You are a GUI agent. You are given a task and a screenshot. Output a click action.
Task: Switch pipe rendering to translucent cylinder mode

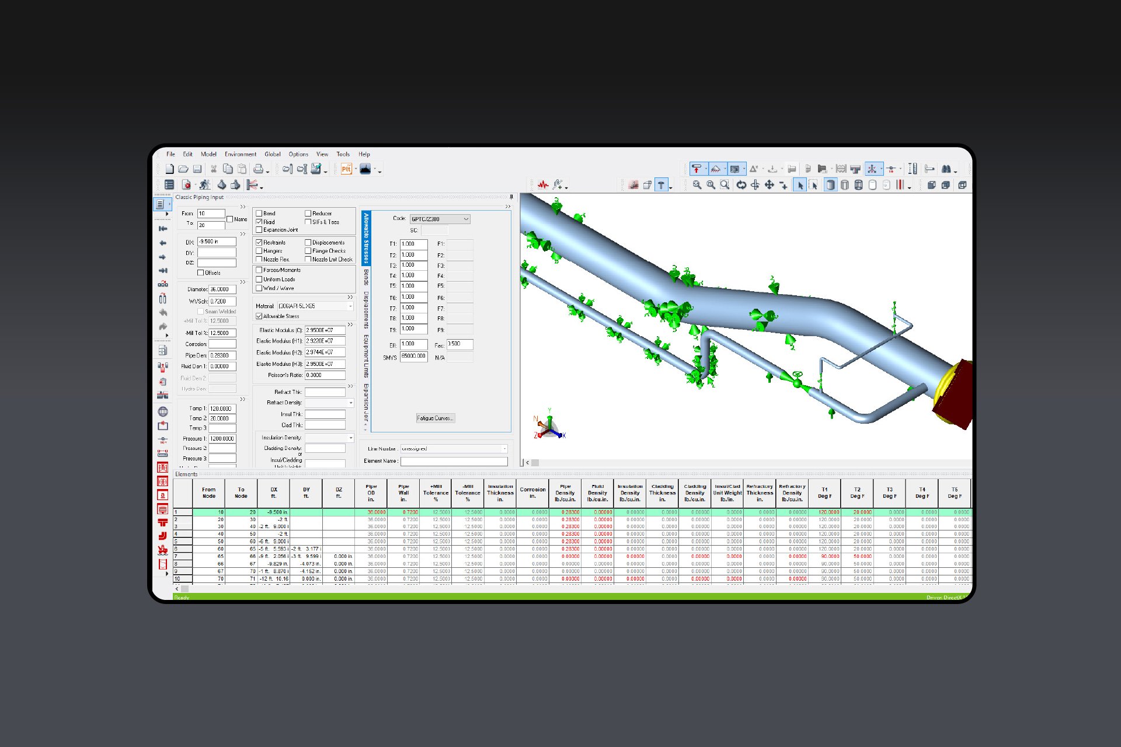point(845,185)
